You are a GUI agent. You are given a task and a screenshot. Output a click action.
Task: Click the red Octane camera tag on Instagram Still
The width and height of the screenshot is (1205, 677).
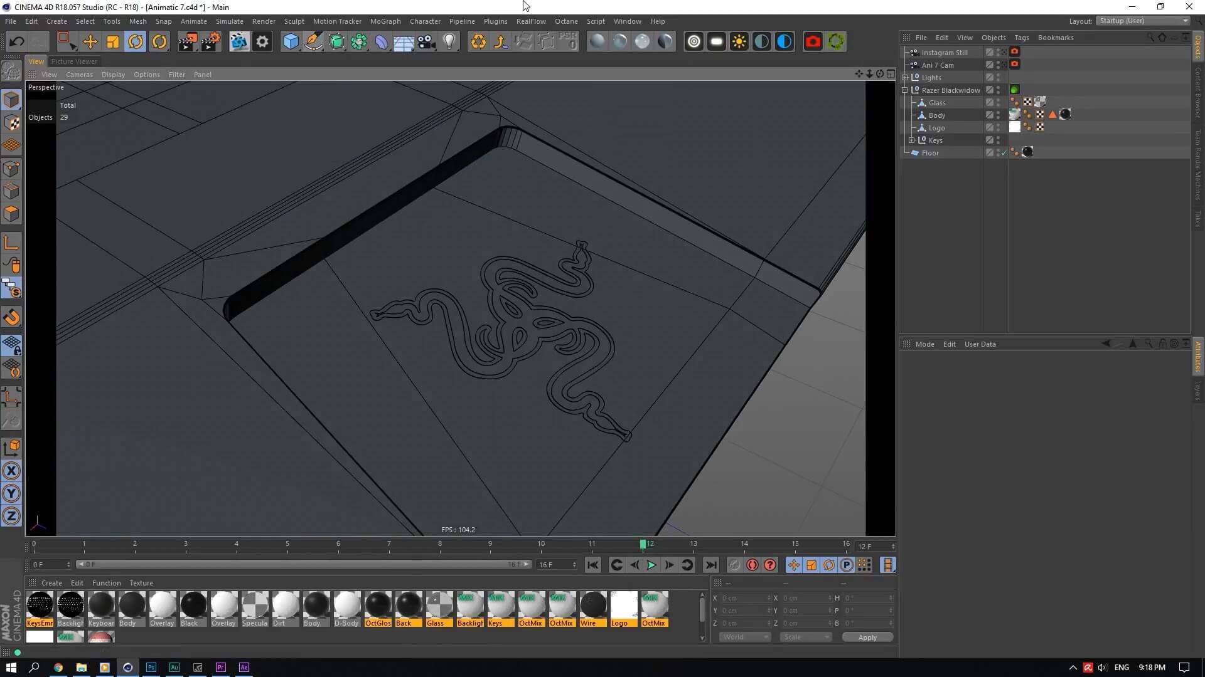[1015, 52]
